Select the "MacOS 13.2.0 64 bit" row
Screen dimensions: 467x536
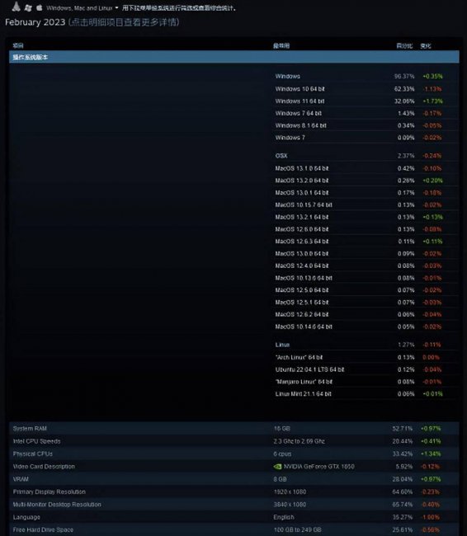[366, 181]
